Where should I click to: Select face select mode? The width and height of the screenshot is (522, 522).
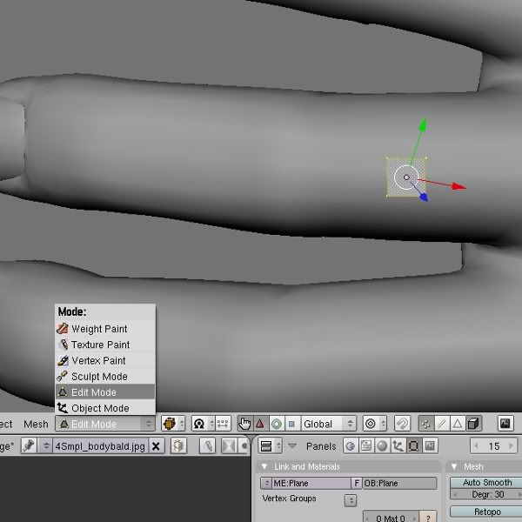[x=458, y=424]
